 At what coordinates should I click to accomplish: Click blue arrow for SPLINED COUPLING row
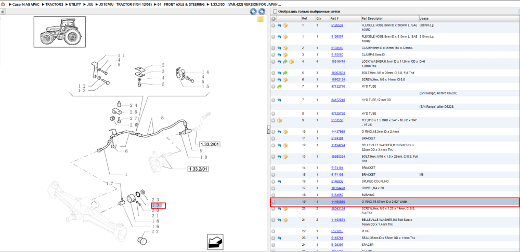[x=279, y=181]
